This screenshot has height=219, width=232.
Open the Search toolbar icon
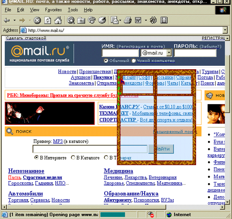point(71,20)
